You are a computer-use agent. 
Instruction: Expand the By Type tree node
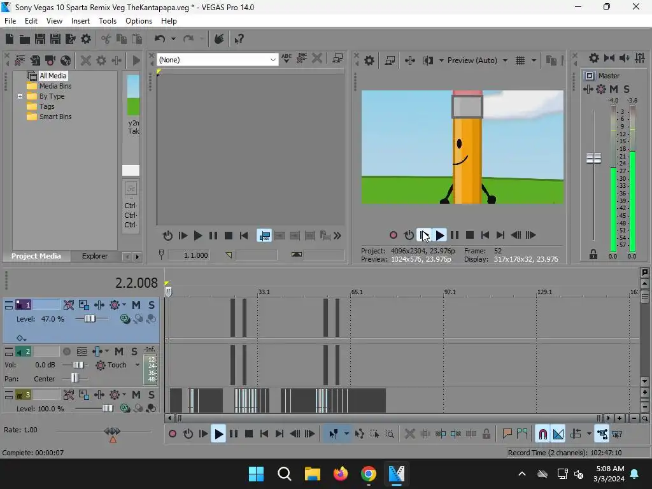click(20, 97)
